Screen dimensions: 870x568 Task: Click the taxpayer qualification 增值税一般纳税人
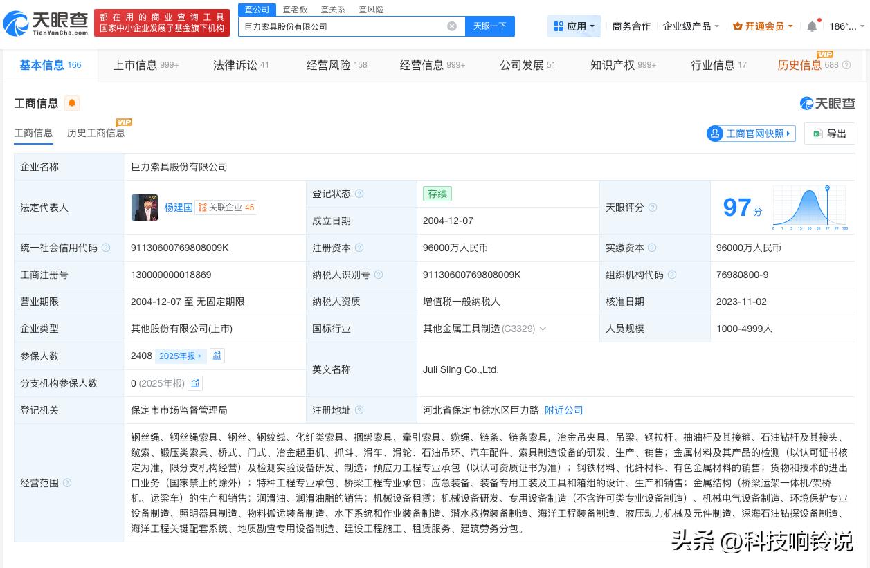pyautogui.click(x=462, y=302)
